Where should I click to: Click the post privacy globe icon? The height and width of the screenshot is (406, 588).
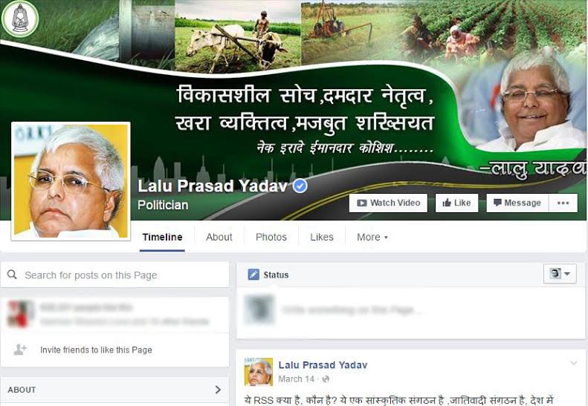coord(326,379)
